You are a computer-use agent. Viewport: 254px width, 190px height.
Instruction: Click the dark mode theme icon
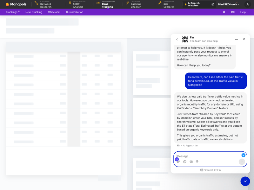tap(224, 12)
